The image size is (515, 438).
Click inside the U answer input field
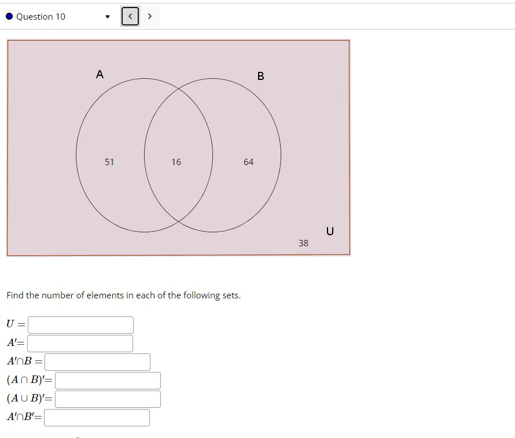(81, 324)
